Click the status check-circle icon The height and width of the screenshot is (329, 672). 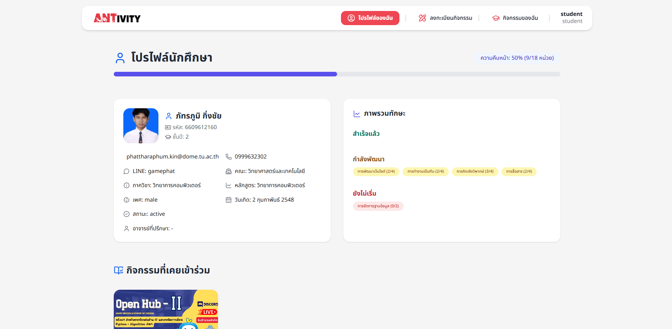[127, 214]
